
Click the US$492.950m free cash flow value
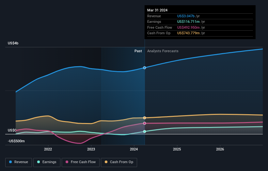pos(188,27)
